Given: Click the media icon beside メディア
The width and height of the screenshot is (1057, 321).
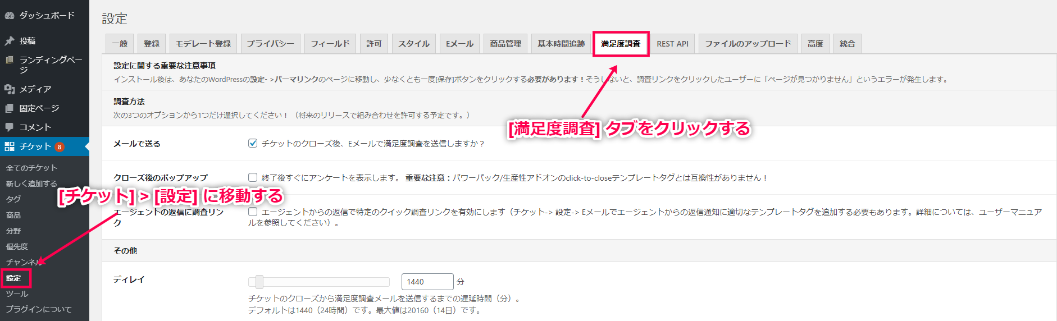Looking at the screenshot, I should pos(10,89).
